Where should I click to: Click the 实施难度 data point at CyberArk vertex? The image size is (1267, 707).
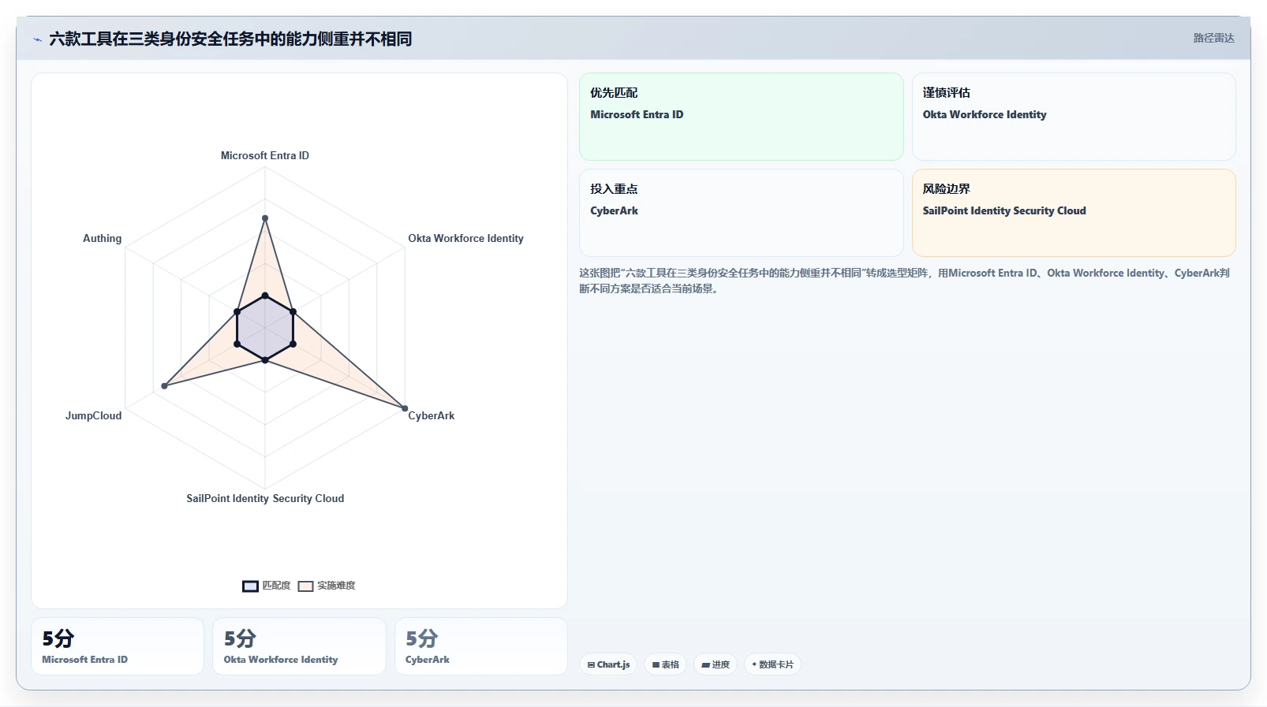pos(405,408)
